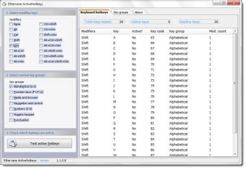246x169 pixels.
Task: Check Numeric keypad key group
Action: click(11, 115)
